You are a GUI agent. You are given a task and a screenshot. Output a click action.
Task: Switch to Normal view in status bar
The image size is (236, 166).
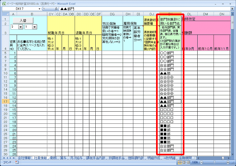tap(180, 163)
